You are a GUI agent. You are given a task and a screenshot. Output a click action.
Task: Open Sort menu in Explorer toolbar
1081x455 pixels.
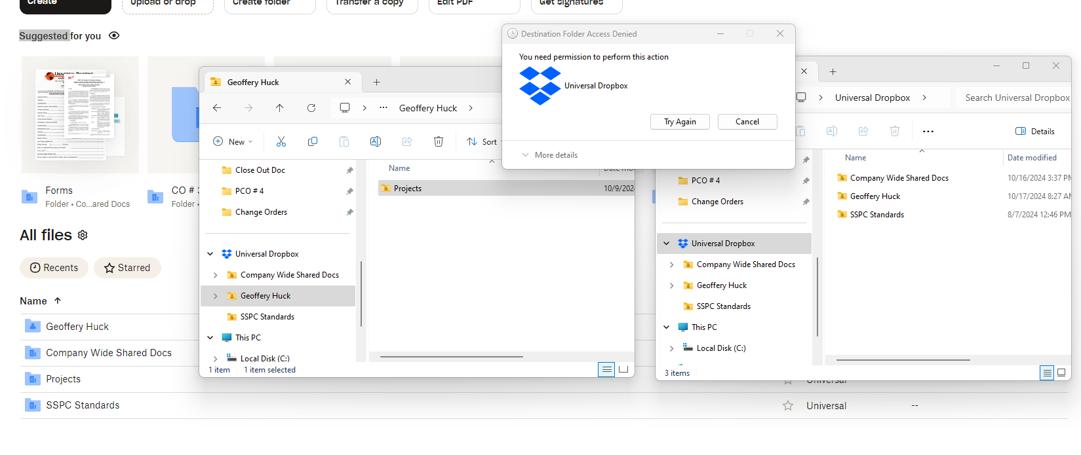[482, 141]
